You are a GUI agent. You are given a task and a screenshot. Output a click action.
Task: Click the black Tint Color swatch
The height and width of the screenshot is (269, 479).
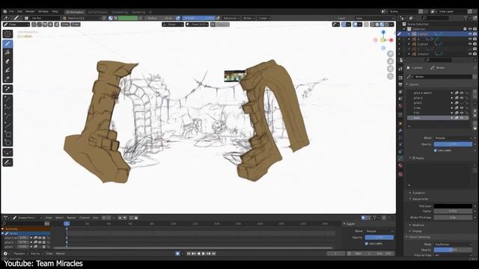coord(453,206)
